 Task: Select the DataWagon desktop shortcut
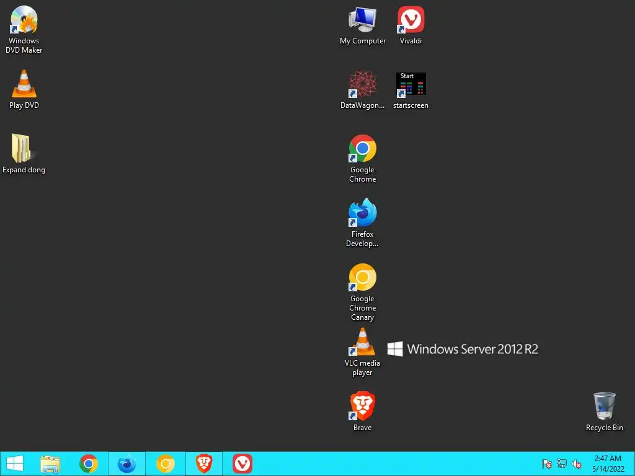362,89
